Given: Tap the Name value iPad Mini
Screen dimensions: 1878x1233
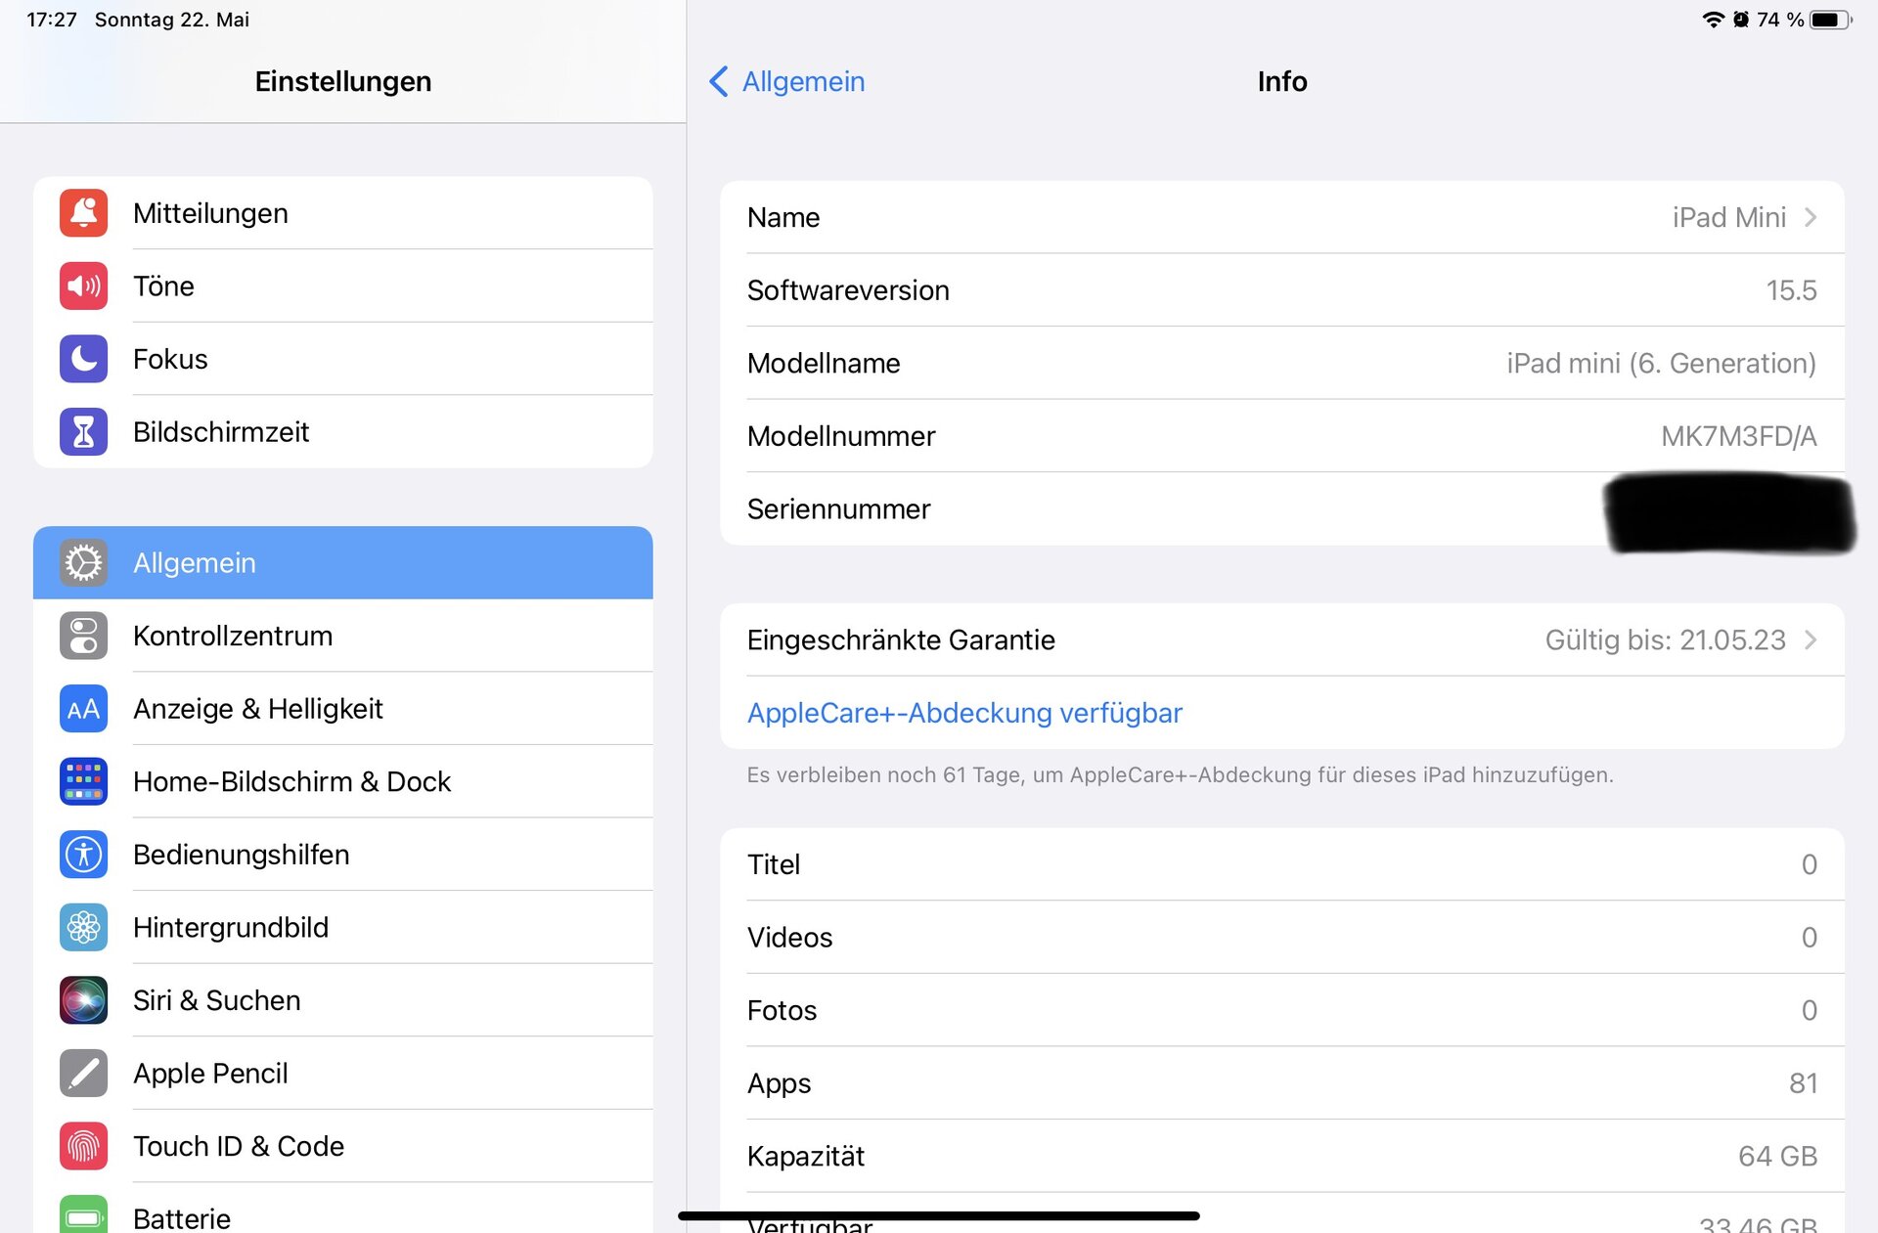Looking at the screenshot, I should 1728,217.
